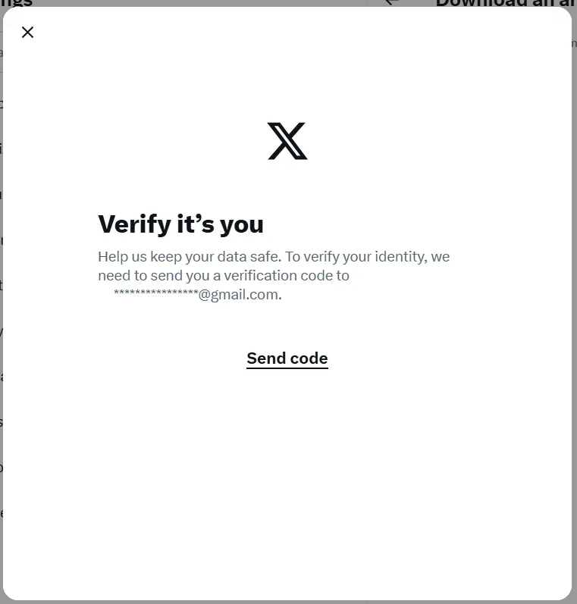
Task: Click the Send code link
Action: (x=287, y=358)
